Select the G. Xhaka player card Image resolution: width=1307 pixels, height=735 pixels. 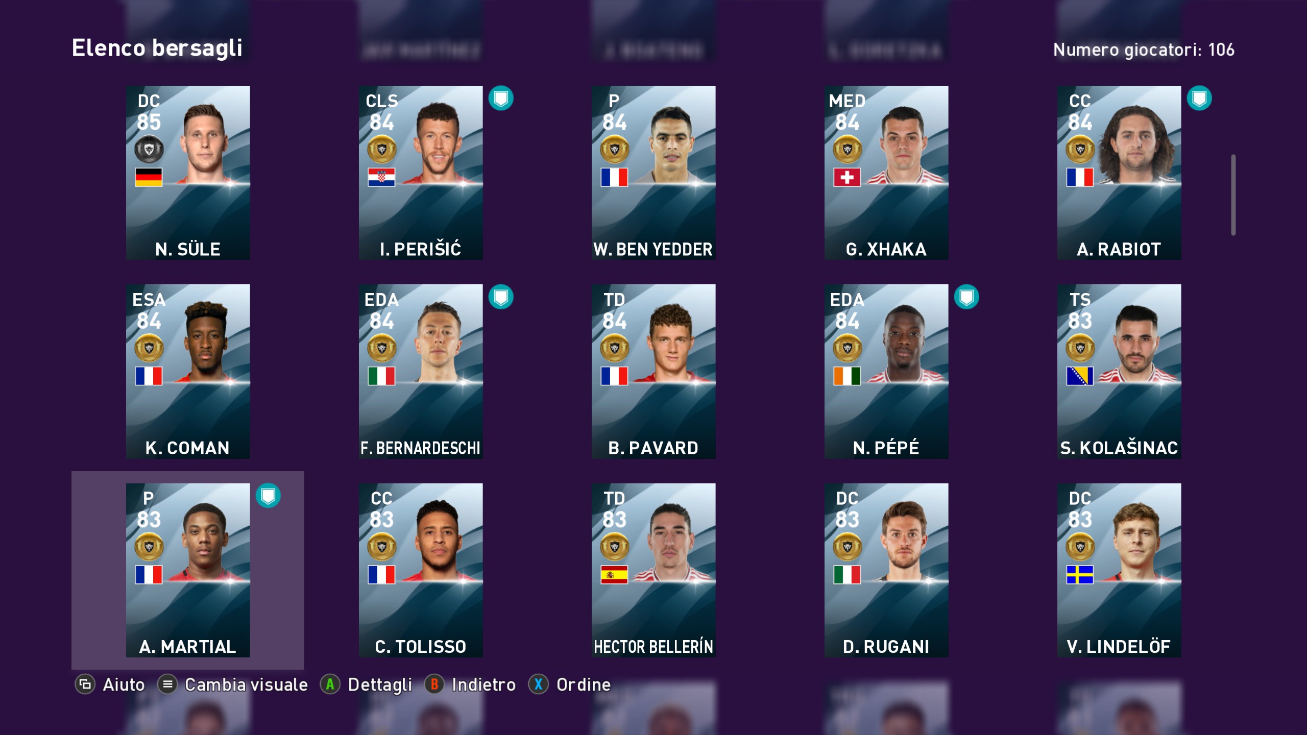point(886,173)
